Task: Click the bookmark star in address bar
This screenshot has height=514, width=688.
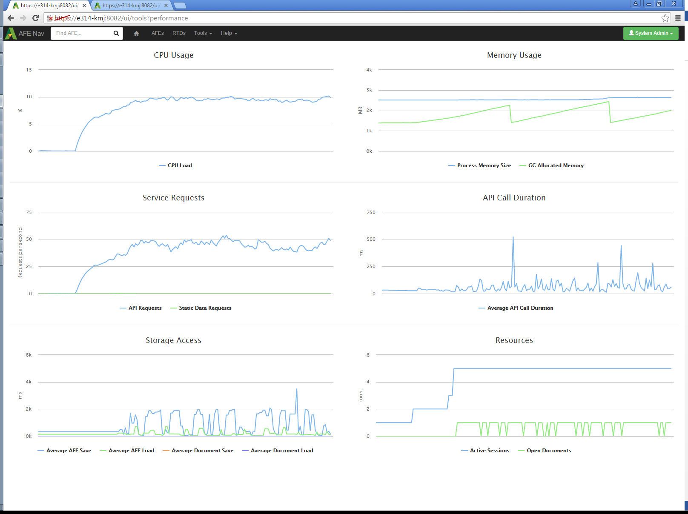Action: (665, 18)
